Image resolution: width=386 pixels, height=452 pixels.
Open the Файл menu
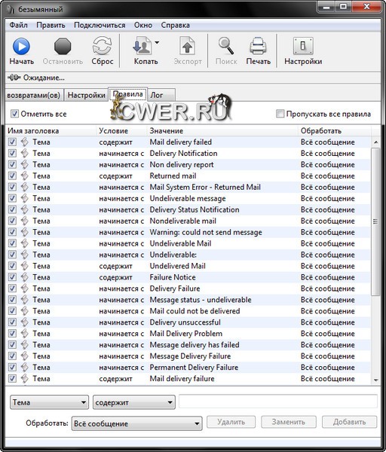[x=18, y=25]
